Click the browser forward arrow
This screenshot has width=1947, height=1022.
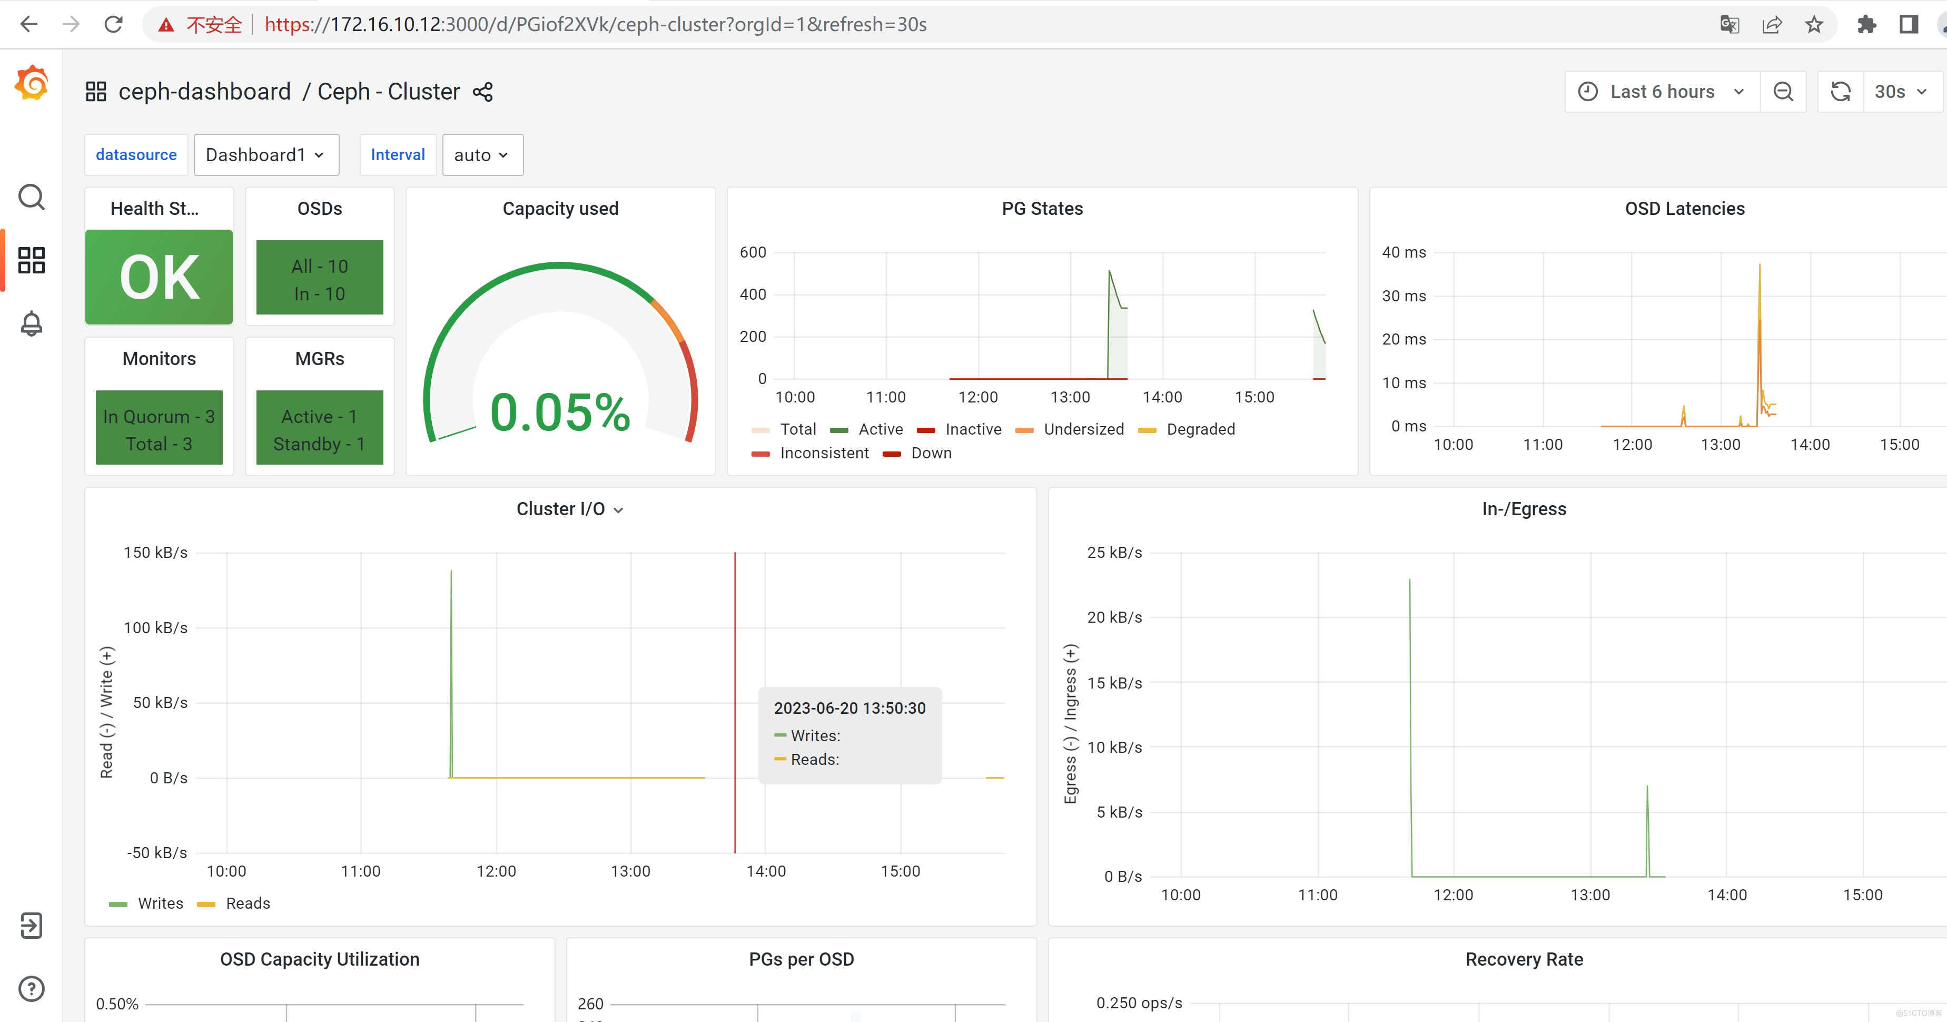[71, 24]
